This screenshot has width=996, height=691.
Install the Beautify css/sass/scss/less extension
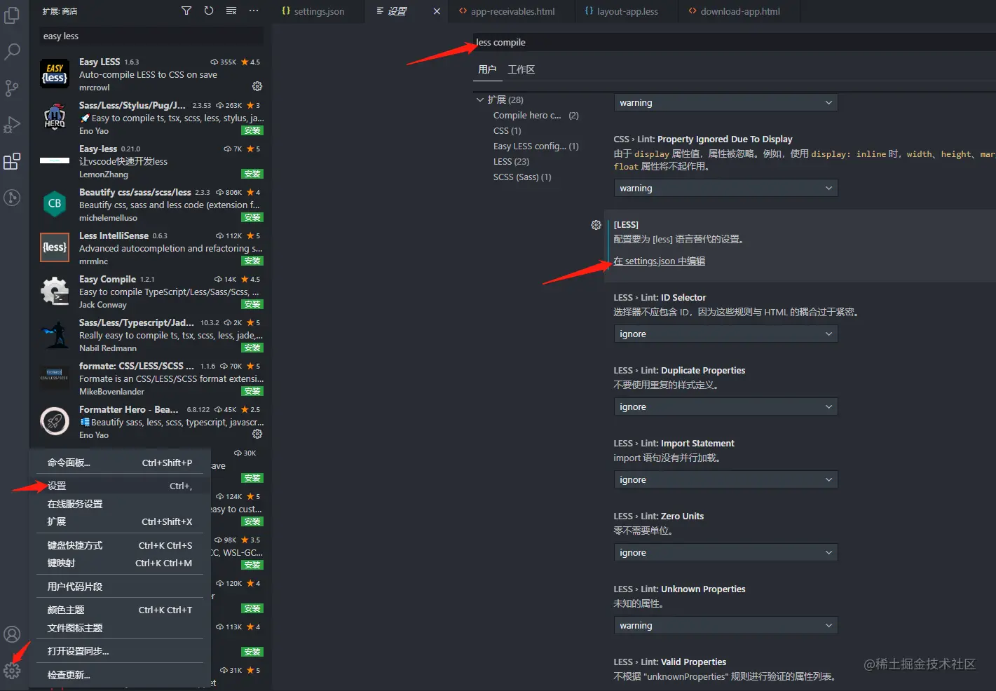[252, 217]
